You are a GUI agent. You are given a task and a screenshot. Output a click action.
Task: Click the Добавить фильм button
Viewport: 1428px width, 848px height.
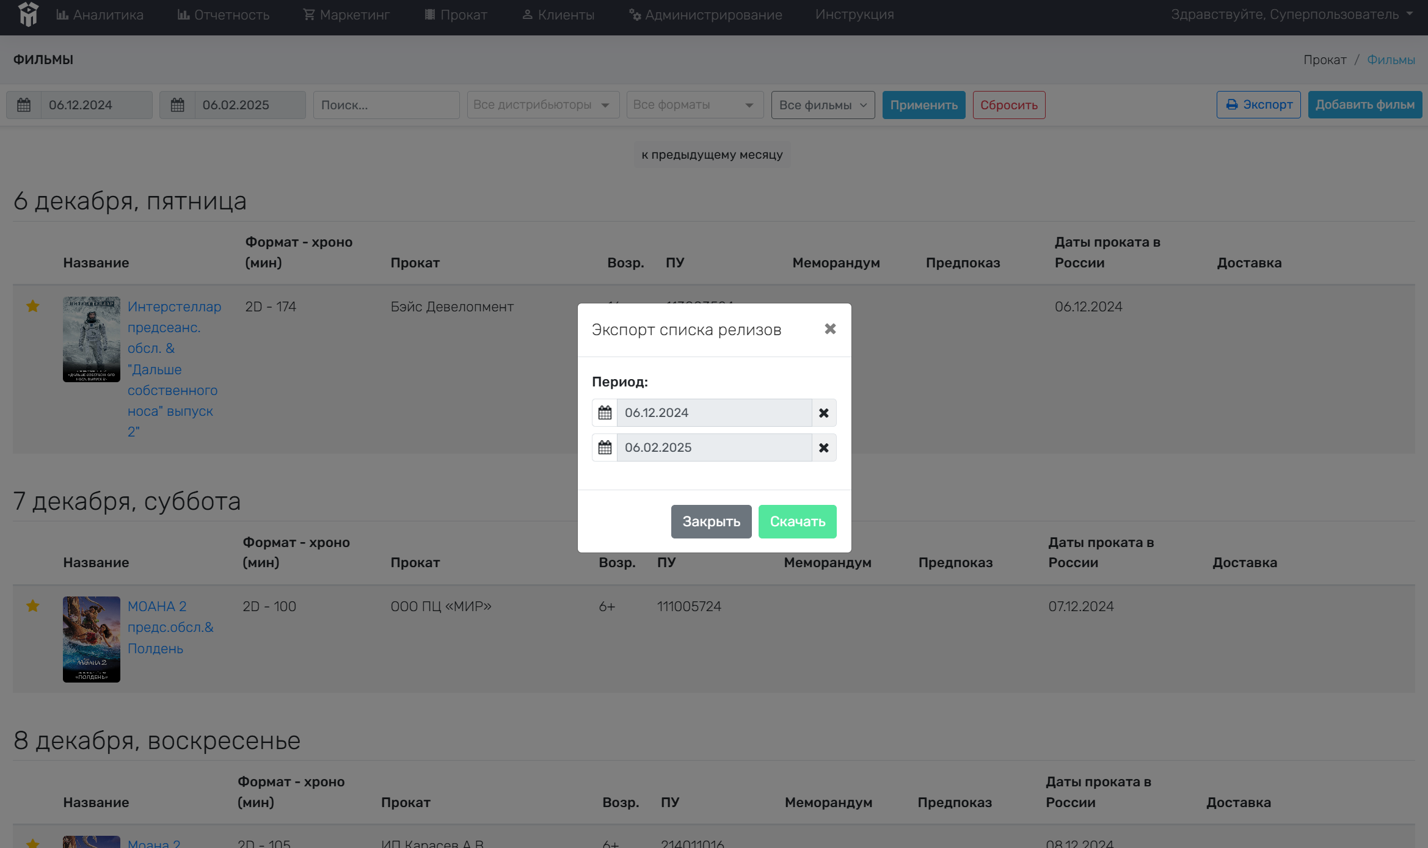1365,105
